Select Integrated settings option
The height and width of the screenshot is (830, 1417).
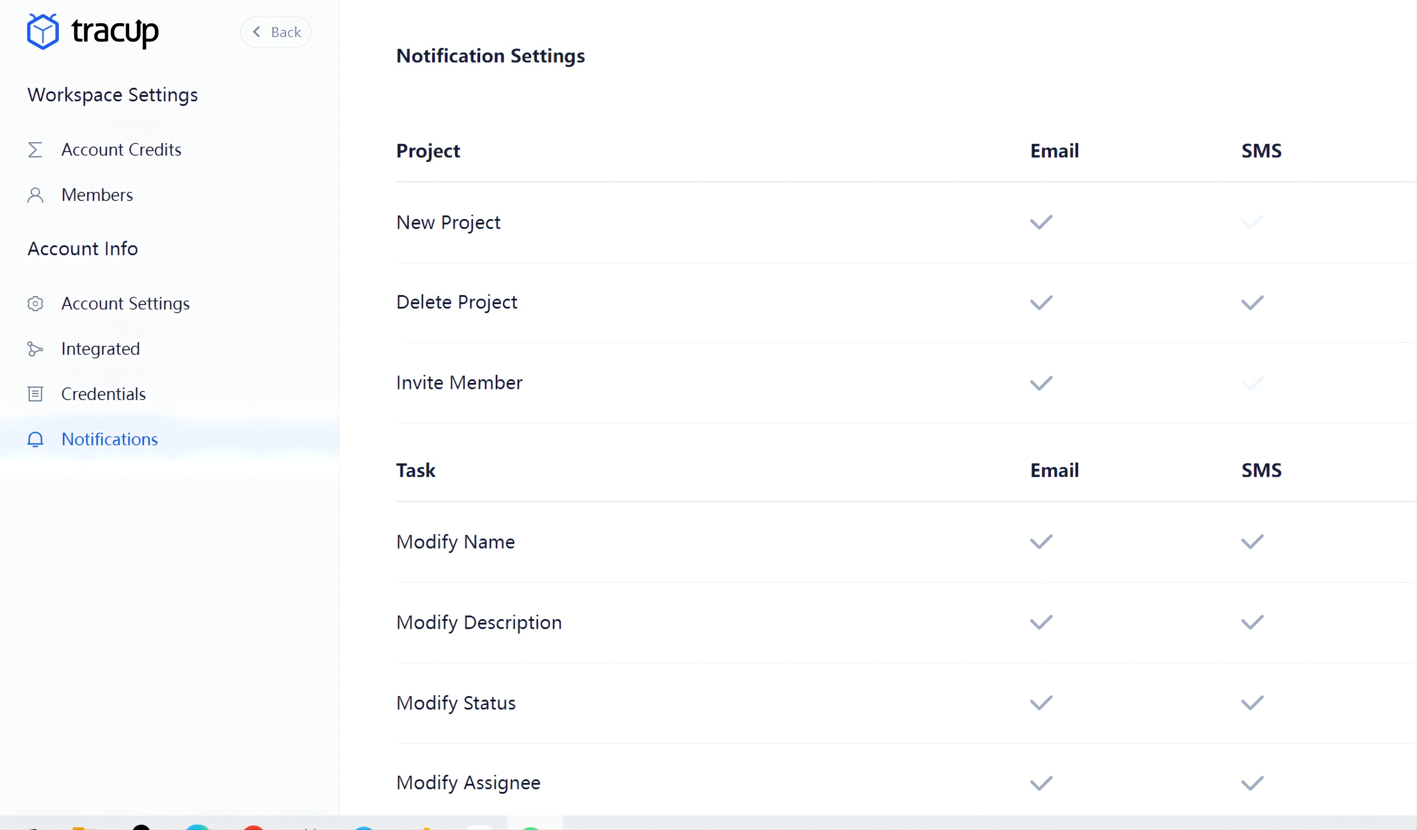tap(100, 348)
